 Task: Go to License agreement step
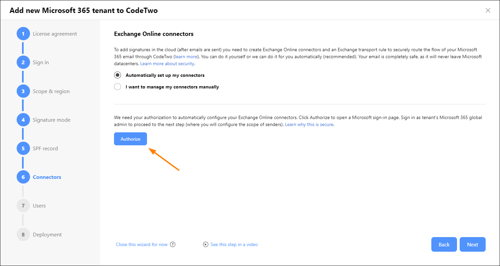55,34
